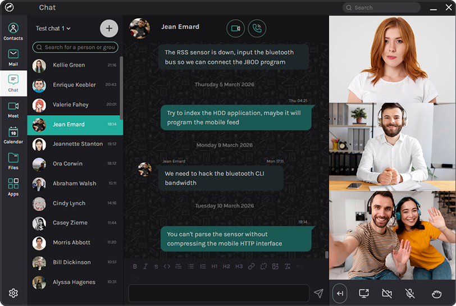Open chat with Kellie Green
The width and height of the screenshot is (456, 306).
click(75, 65)
